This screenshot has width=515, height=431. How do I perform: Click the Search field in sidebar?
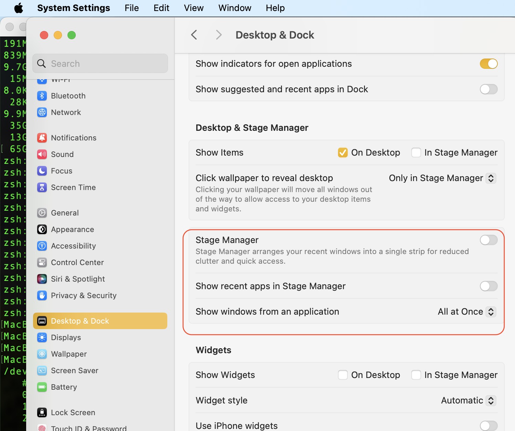(x=100, y=63)
